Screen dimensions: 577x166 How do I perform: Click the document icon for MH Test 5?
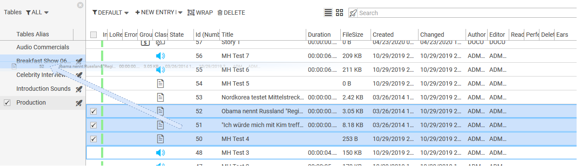[x=160, y=83]
